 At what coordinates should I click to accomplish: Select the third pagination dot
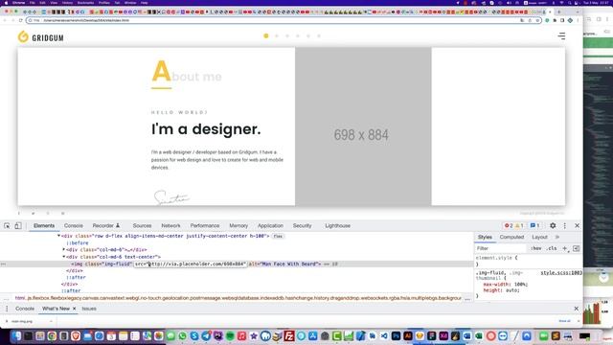coord(287,36)
